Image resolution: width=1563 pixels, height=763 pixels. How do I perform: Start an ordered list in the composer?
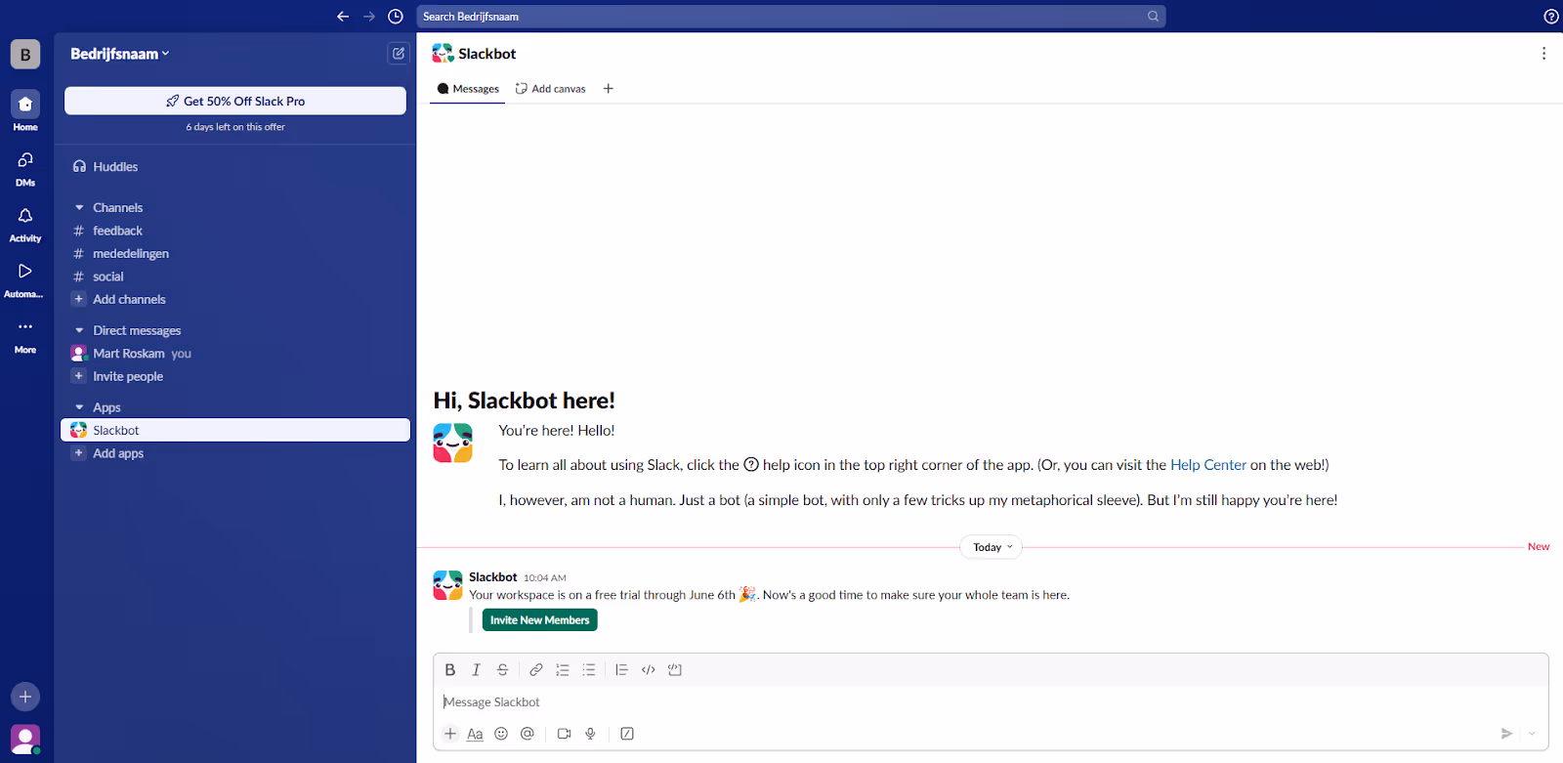[562, 670]
